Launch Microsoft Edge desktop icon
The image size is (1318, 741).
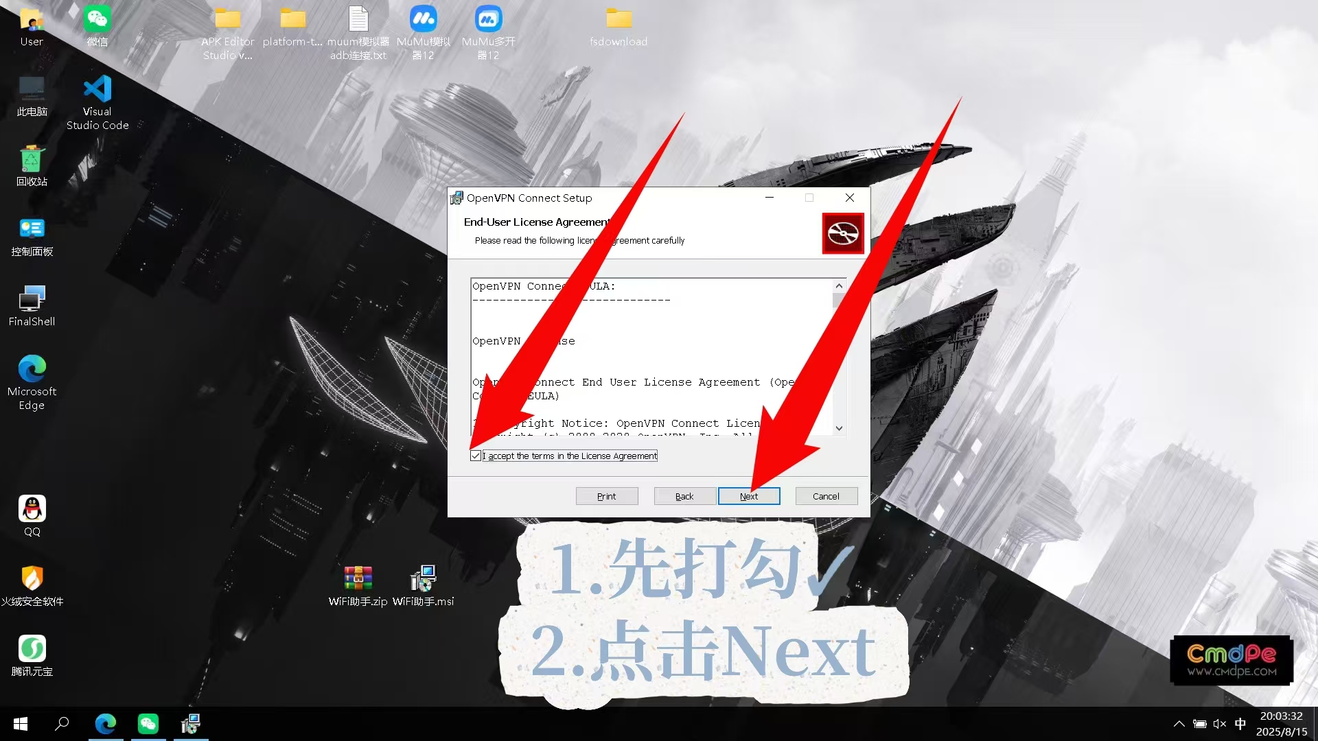tap(32, 383)
